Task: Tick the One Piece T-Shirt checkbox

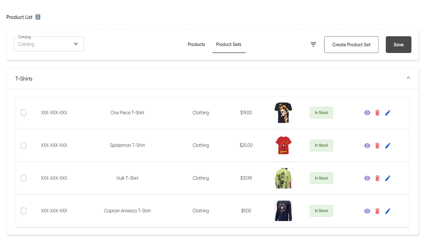Action: click(24, 113)
